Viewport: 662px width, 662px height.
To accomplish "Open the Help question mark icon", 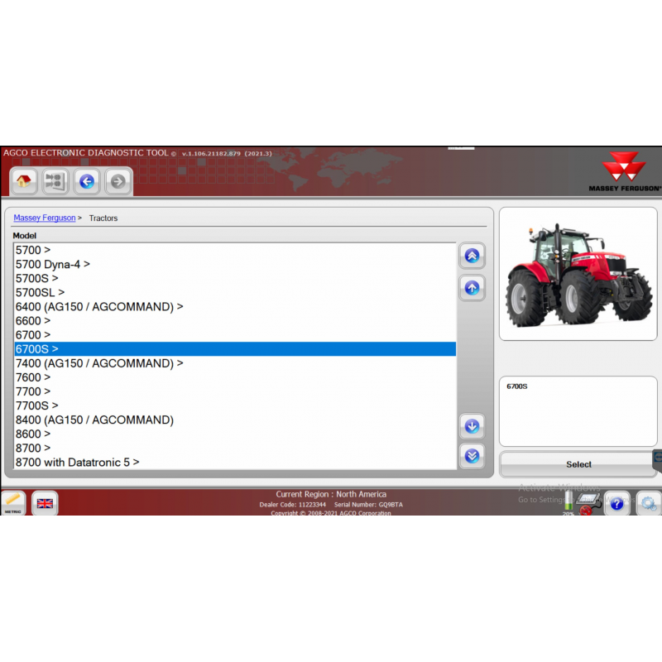I will pos(617,503).
